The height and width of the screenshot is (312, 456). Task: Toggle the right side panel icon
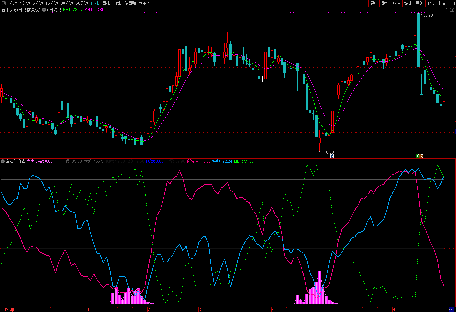coord(452,10)
